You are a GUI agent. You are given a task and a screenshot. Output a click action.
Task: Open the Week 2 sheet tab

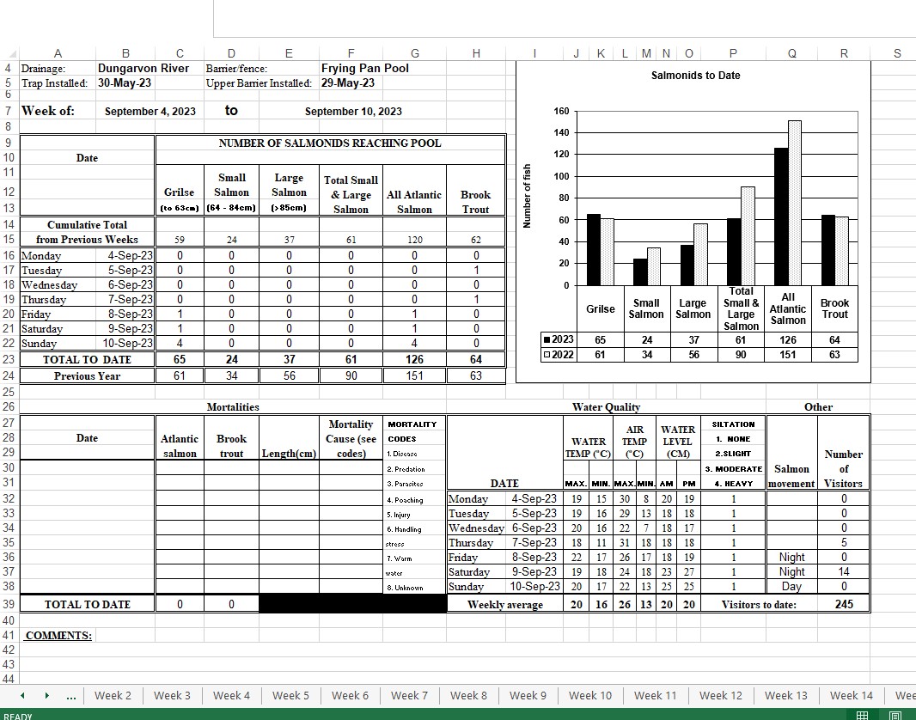click(x=113, y=695)
